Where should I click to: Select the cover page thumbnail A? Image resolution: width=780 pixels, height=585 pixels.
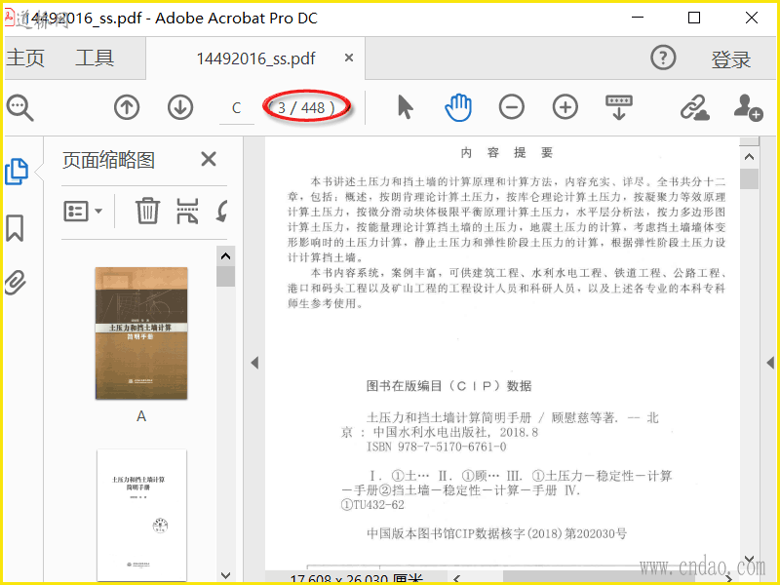[x=141, y=333]
